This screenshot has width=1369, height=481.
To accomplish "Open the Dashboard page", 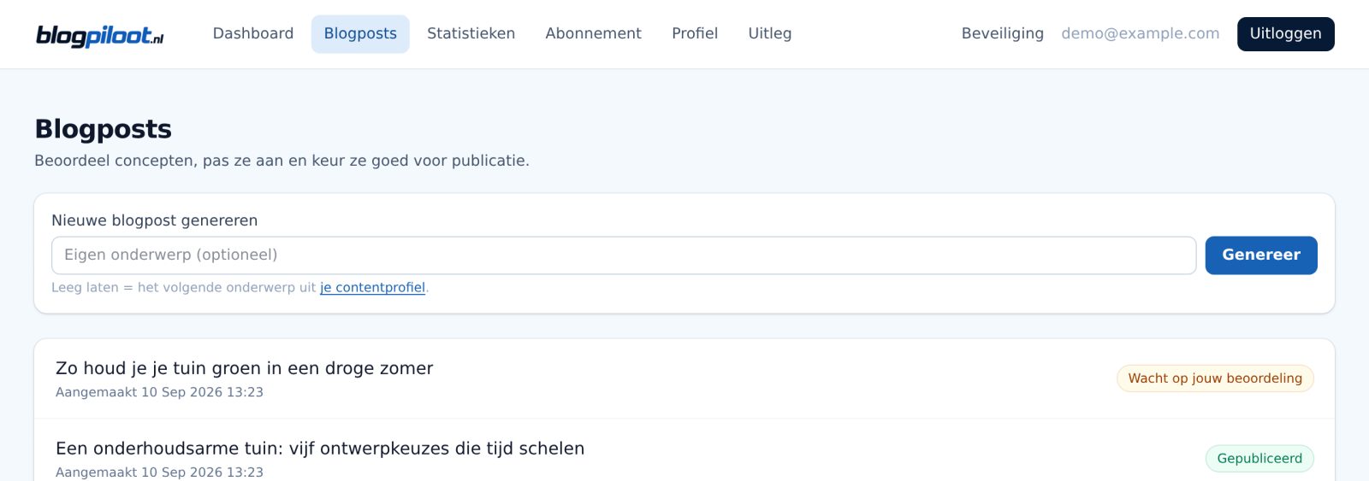I will [x=253, y=34].
